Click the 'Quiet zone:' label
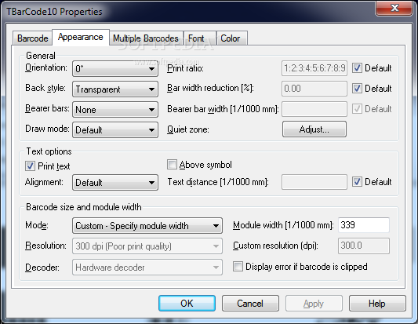418x324 pixels. pyautogui.click(x=188, y=129)
